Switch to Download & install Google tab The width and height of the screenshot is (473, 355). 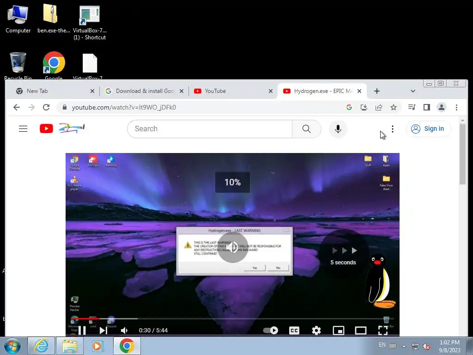[144, 91]
